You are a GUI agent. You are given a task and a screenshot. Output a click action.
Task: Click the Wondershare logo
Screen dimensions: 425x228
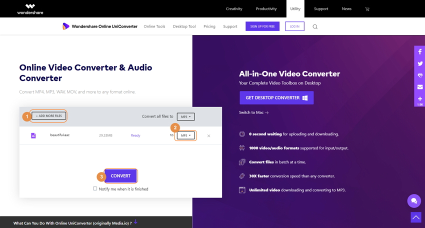tap(30, 9)
